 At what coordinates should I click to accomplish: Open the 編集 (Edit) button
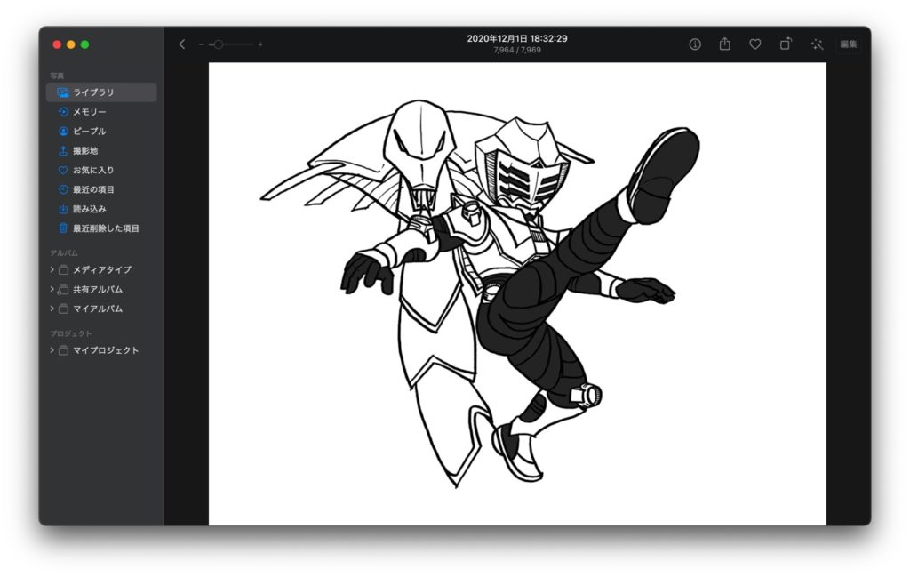pos(848,44)
